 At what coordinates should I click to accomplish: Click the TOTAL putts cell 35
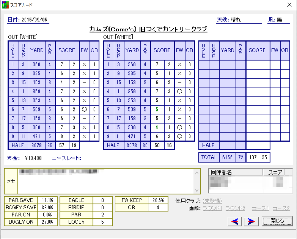pos(264,157)
